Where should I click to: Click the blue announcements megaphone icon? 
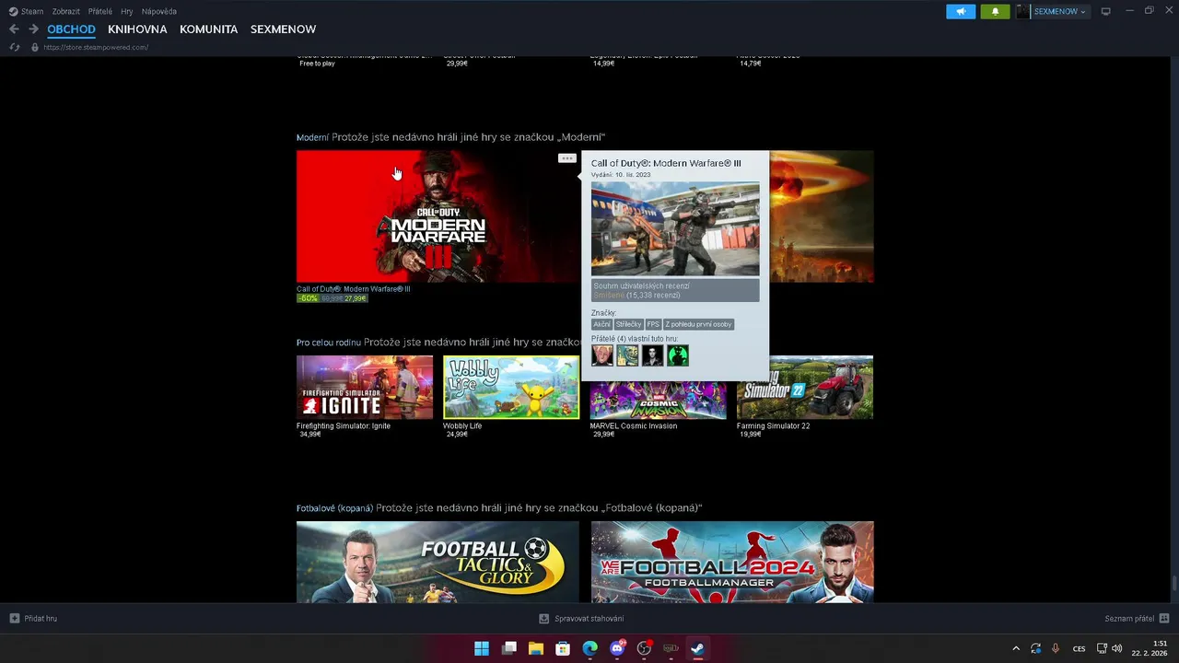(961, 12)
